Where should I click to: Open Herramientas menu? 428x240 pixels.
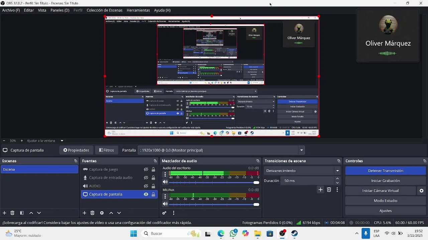(x=138, y=10)
